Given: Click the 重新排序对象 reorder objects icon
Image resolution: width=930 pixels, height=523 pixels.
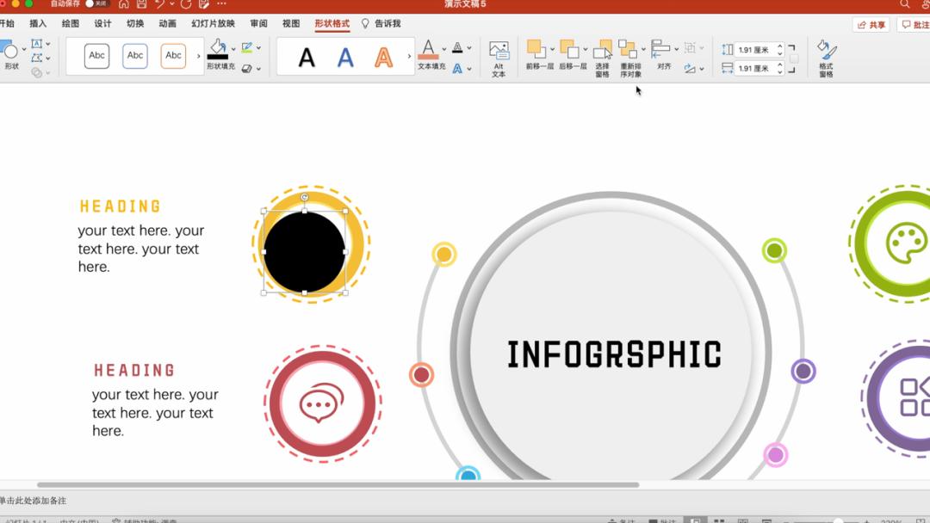Looking at the screenshot, I should (629, 50).
